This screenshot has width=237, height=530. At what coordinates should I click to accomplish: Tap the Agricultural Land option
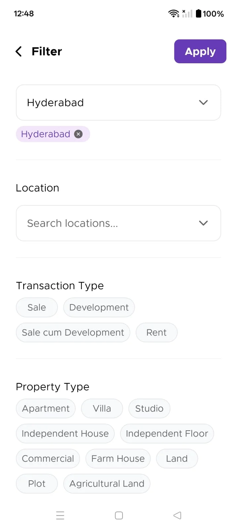tap(107, 484)
